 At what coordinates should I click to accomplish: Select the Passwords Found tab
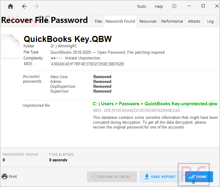pyautogui.click(x=120, y=21)
